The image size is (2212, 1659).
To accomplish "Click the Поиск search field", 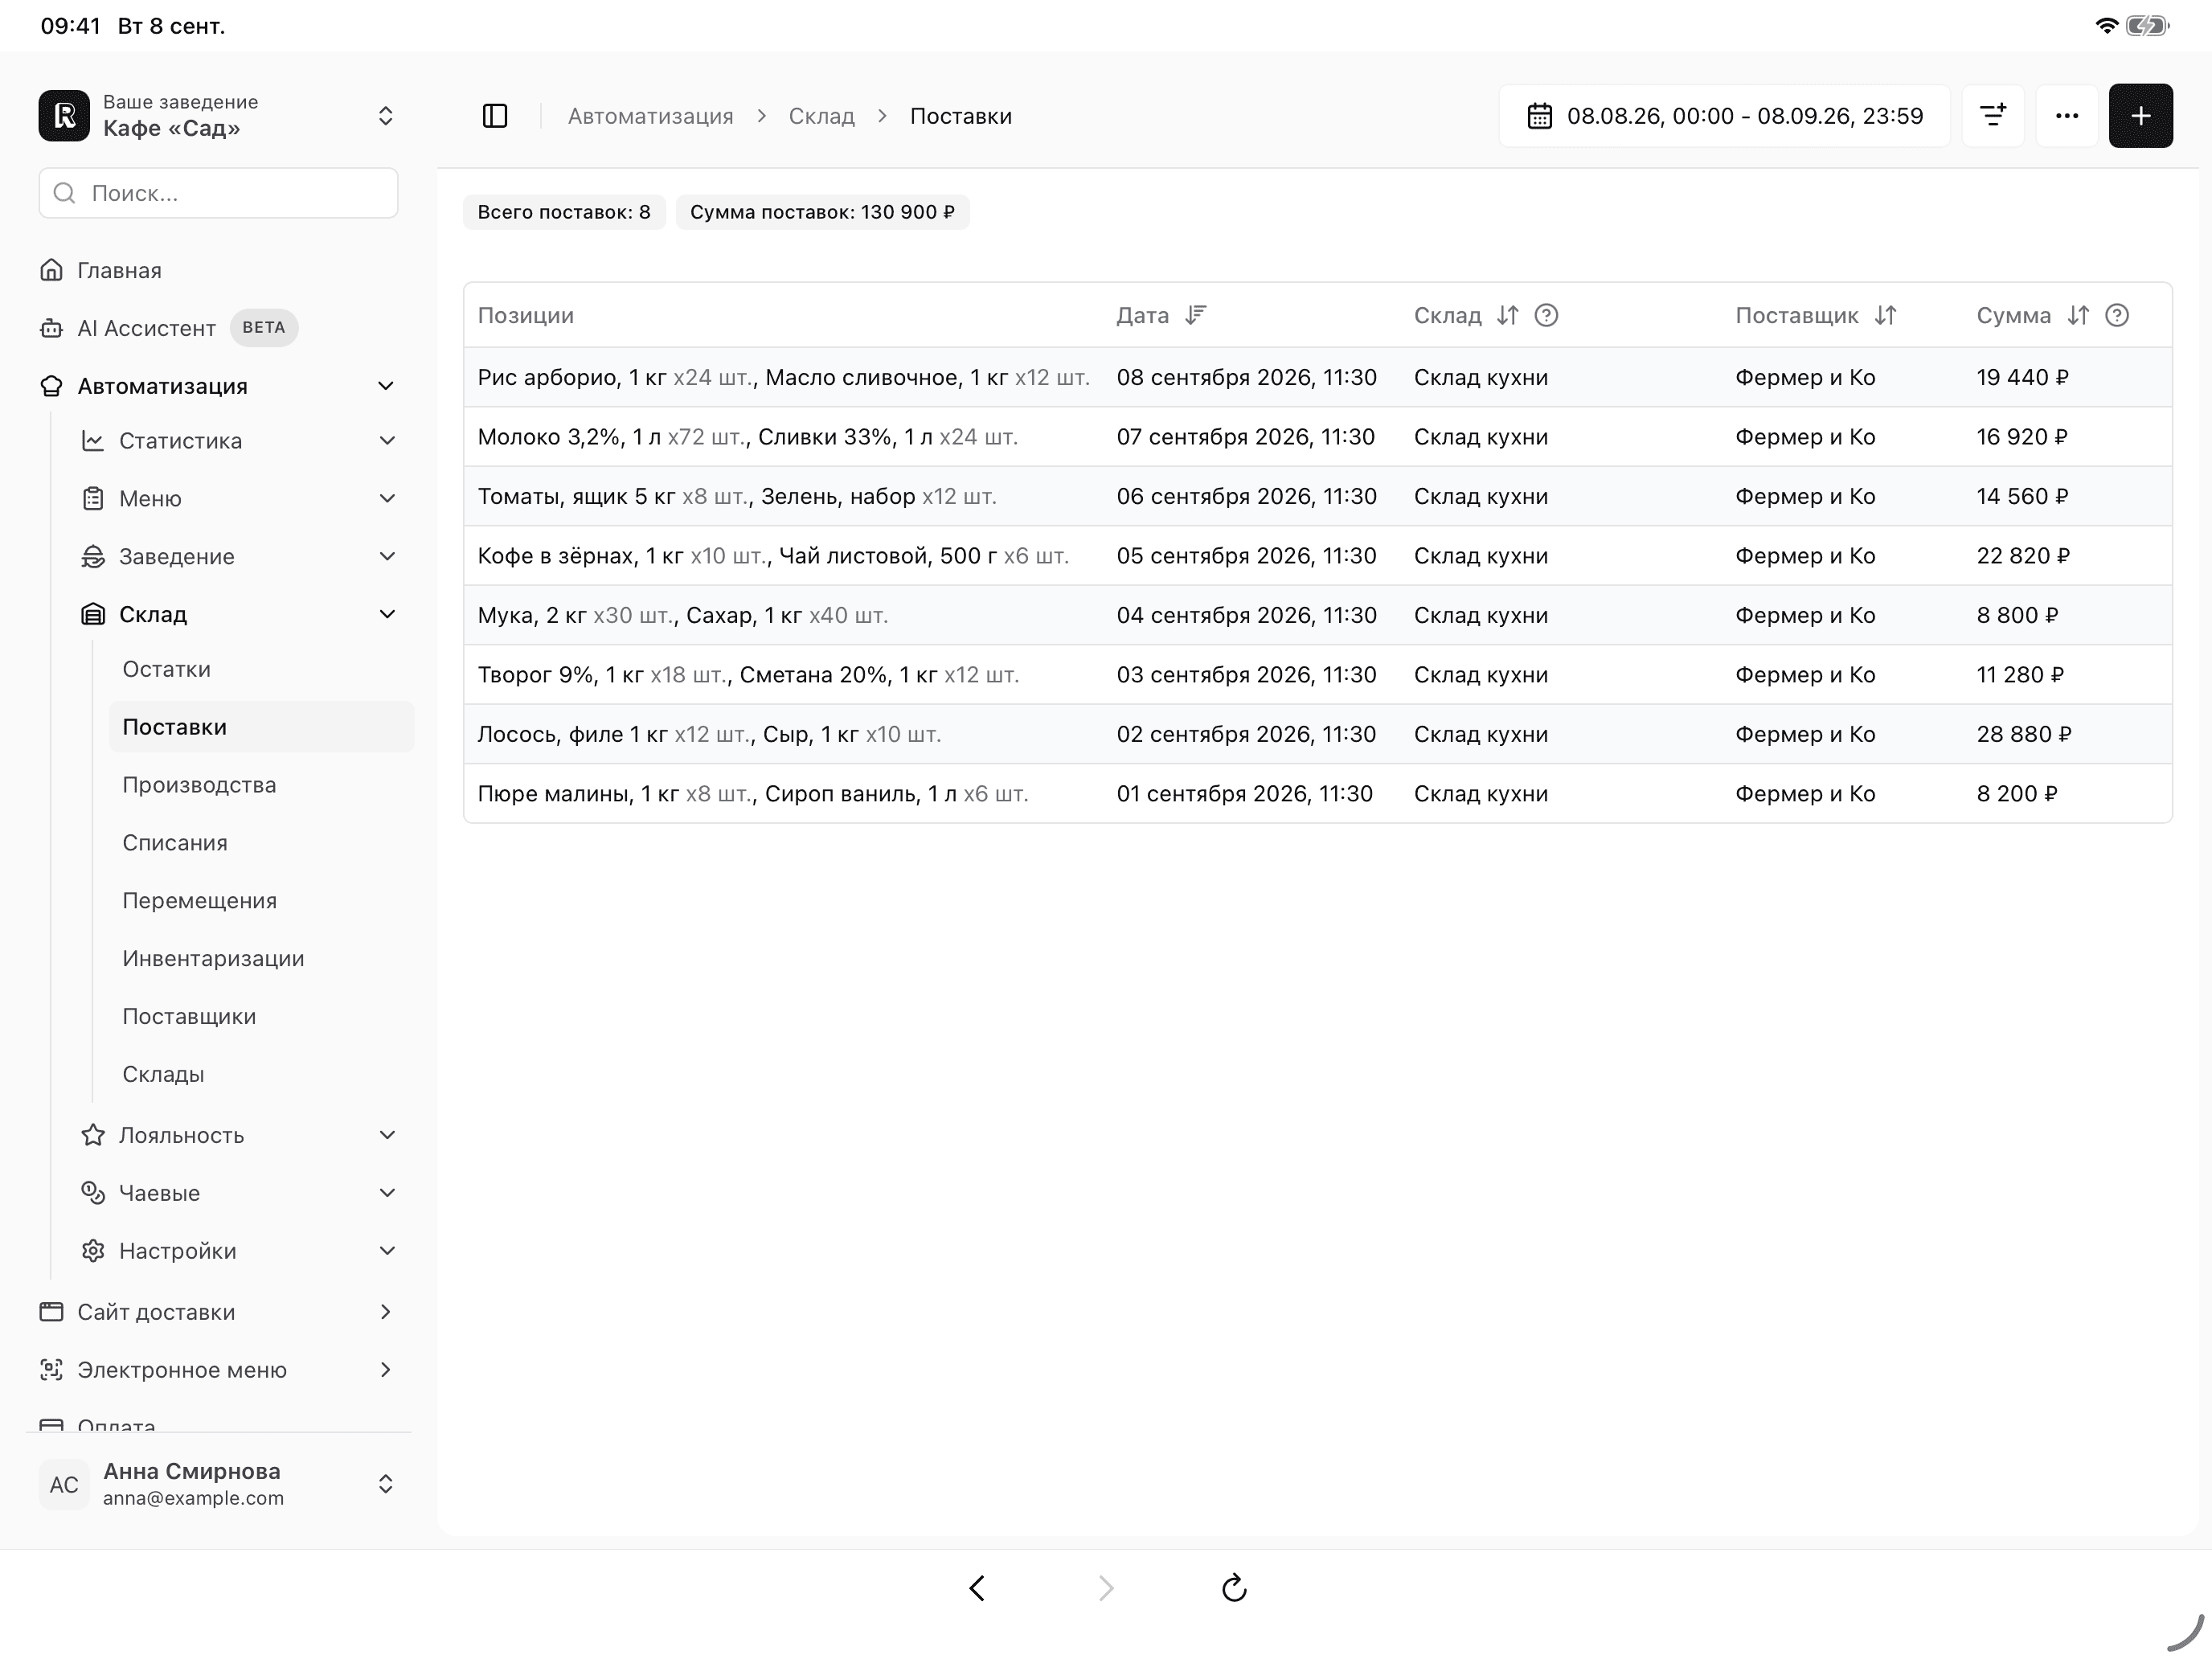I will pos(218,193).
